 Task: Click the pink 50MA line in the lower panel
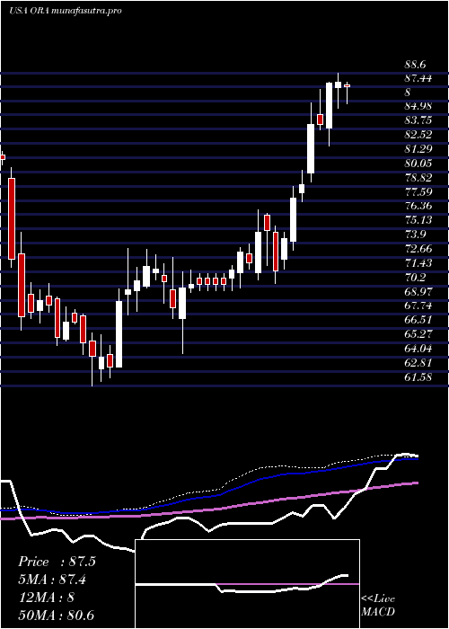pos(208,510)
